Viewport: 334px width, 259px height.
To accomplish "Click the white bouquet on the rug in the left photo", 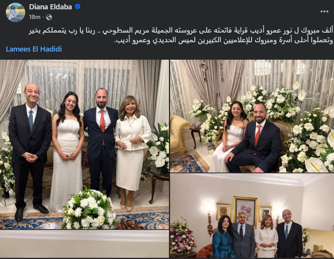I will tap(89, 209).
